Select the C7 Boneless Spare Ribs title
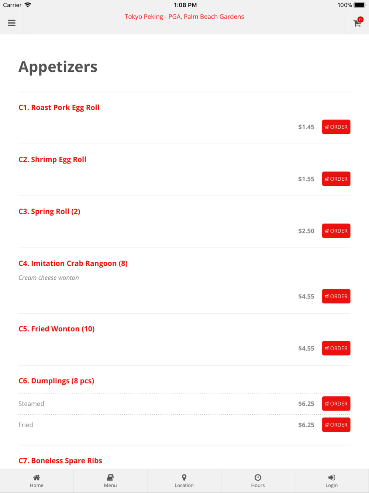This screenshot has width=369, height=493. pos(61,460)
